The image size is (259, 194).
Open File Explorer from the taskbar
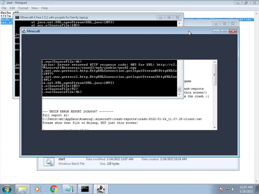coord(23,189)
